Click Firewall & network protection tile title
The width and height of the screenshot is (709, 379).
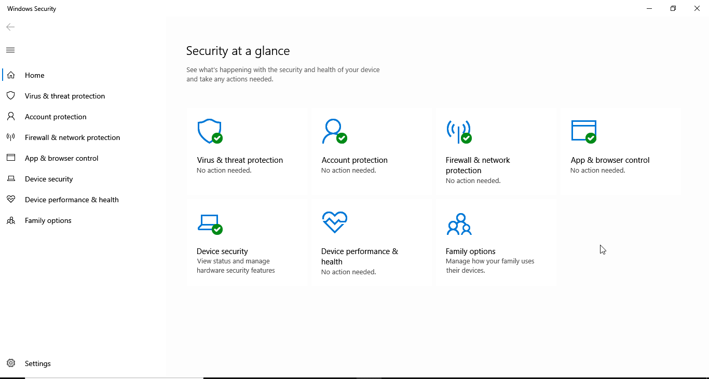478,165
